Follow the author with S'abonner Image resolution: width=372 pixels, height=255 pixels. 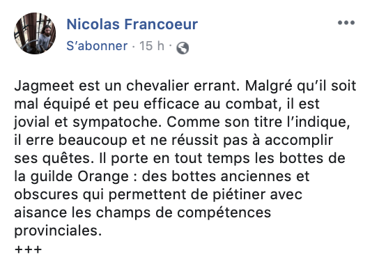(97, 46)
